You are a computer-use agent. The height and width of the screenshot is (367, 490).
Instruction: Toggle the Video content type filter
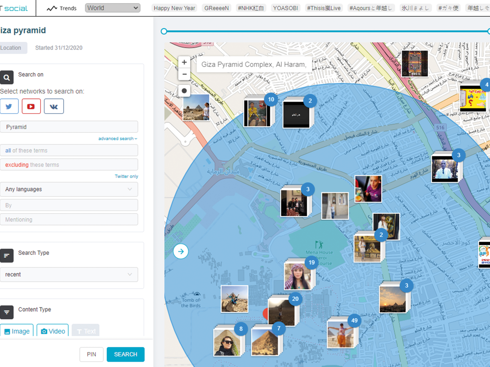click(x=53, y=331)
